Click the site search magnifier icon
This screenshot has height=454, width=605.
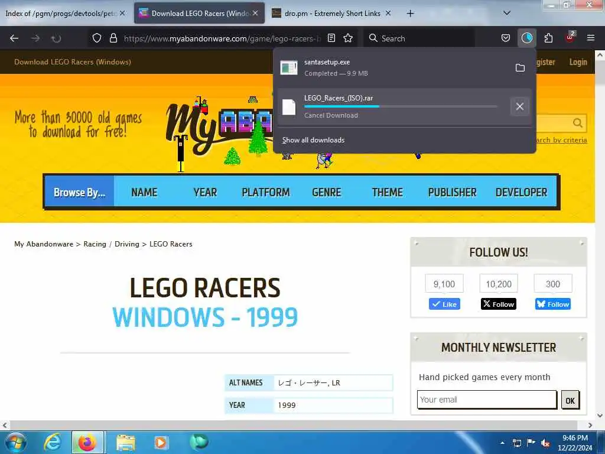tap(577, 123)
